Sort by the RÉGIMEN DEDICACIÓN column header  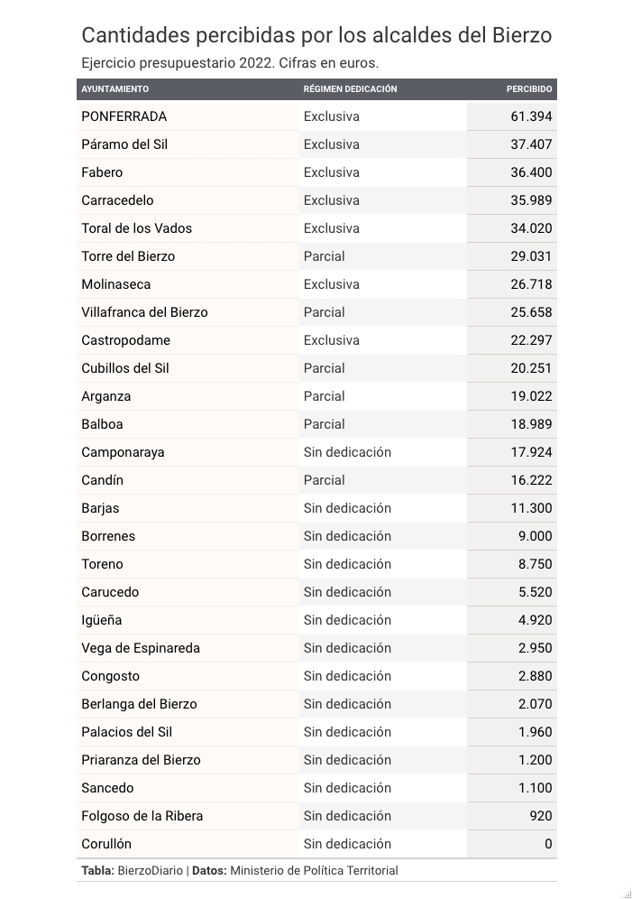(351, 88)
